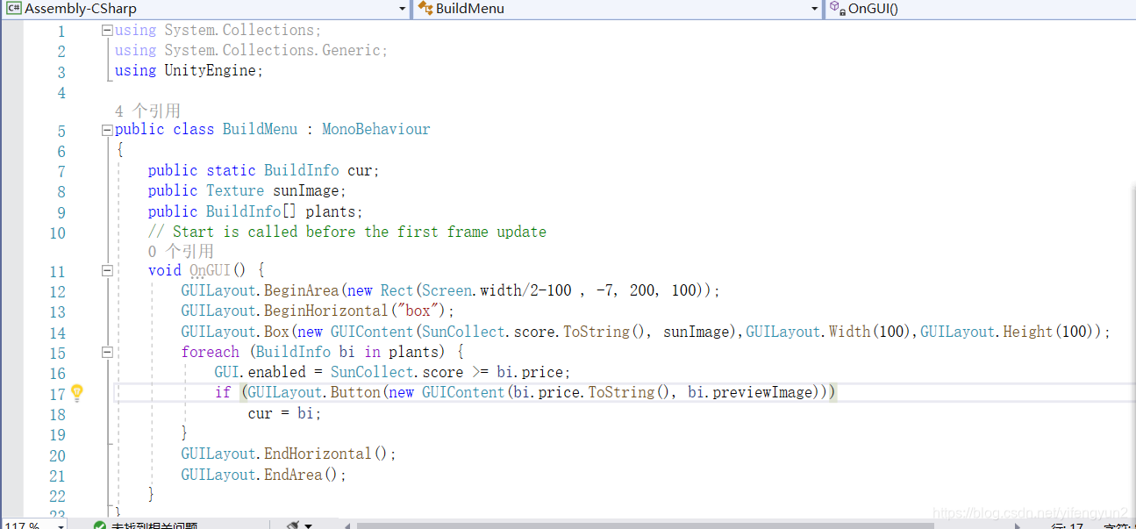Viewport: 1136px width, 529px height.
Task: Click line number 17 in the margin
Action: (x=57, y=395)
